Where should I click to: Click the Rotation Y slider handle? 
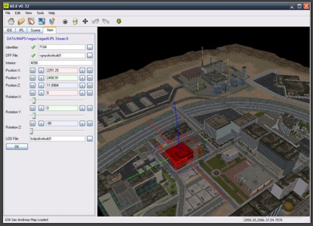34,116
